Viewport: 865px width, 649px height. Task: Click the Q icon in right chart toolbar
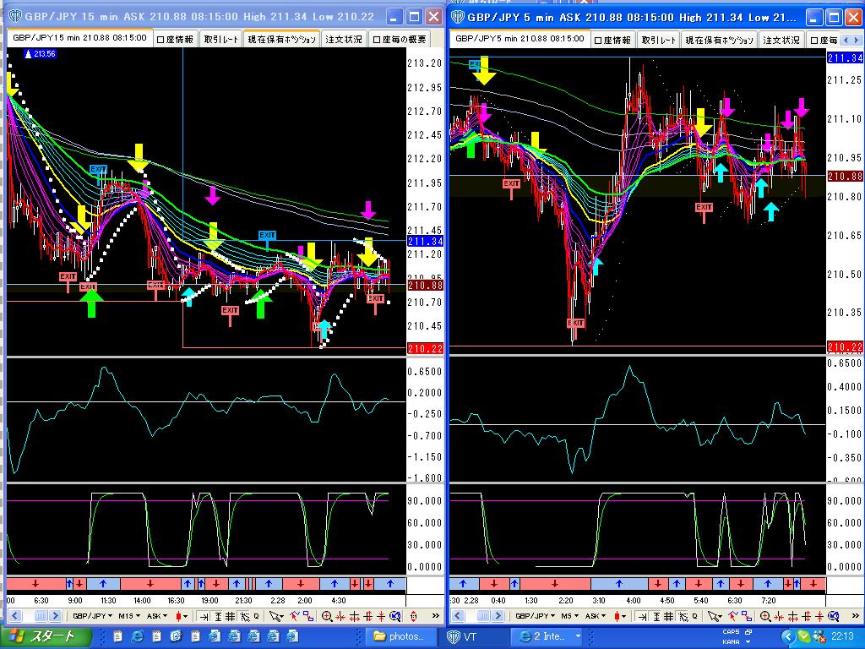tap(695, 616)
